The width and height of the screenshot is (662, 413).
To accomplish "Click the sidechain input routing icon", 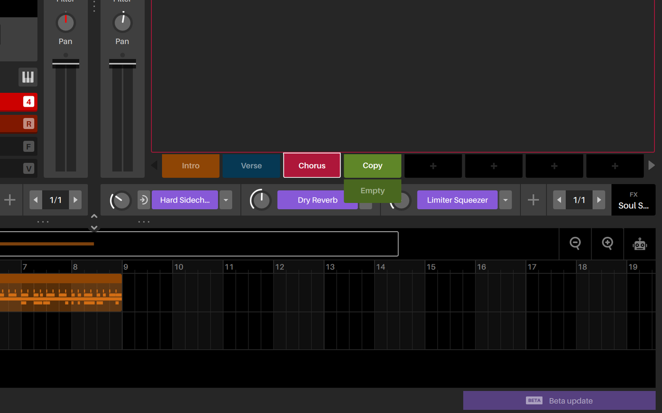I will [x=144, y=200].
